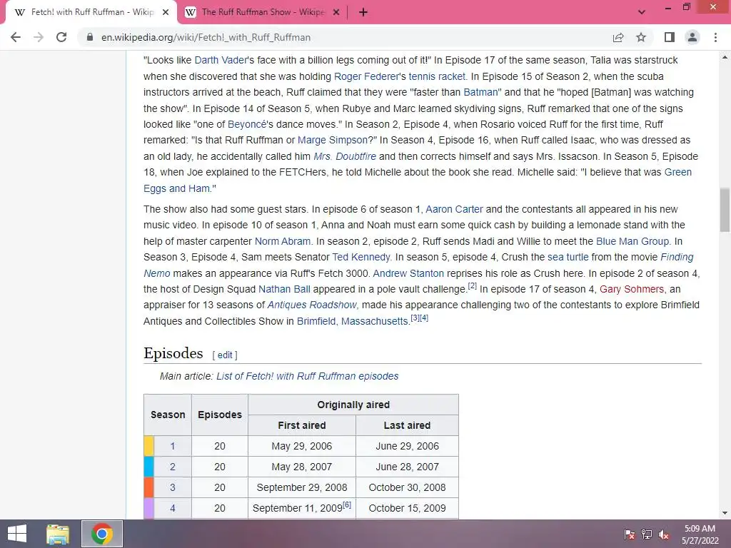Image resolution: width=731 pixels, height=548 pixels.
Task: Follow the Brimfield, Massachusetts link
Action: coord(353,322)
